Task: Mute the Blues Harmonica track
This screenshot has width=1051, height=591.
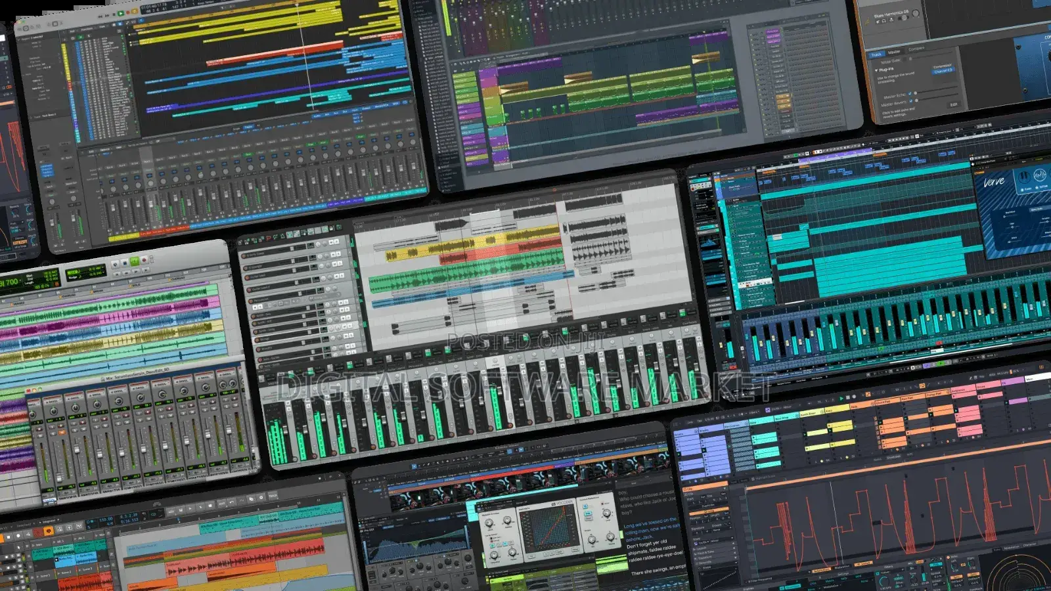Action: coord(878,22)
